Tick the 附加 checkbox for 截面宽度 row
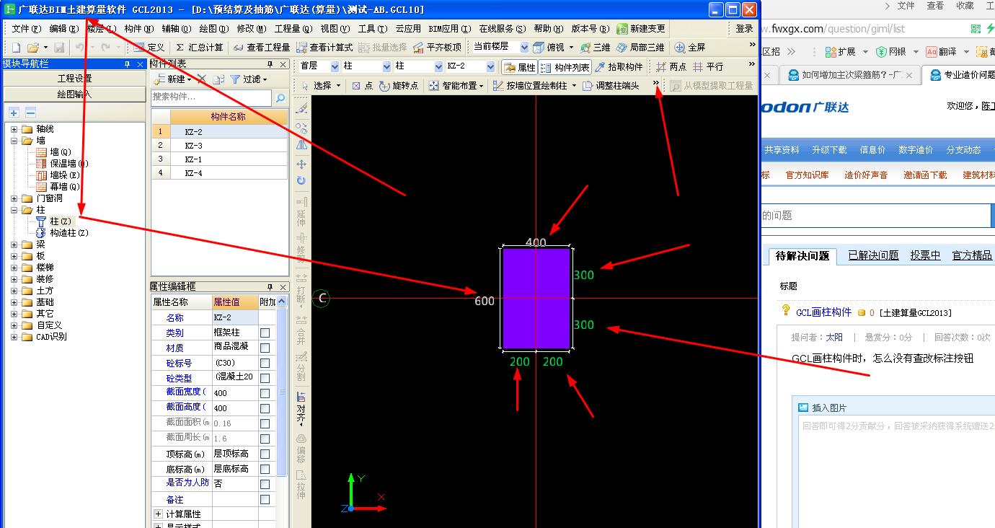The width and height of the screenshot is (995, 528). [265, 393]
